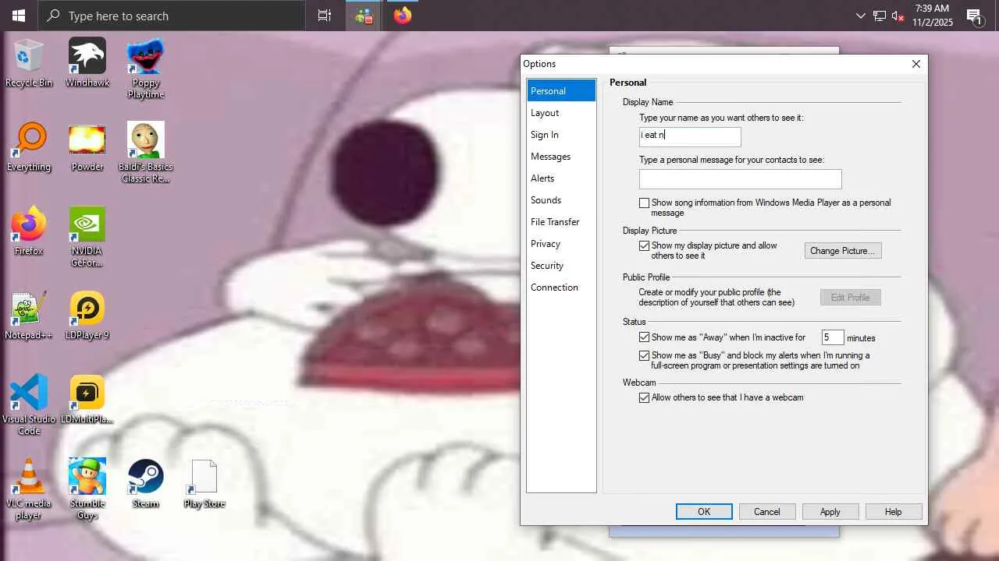Select the Stumble Guys desktop shortcut

[x=87, y=489]
